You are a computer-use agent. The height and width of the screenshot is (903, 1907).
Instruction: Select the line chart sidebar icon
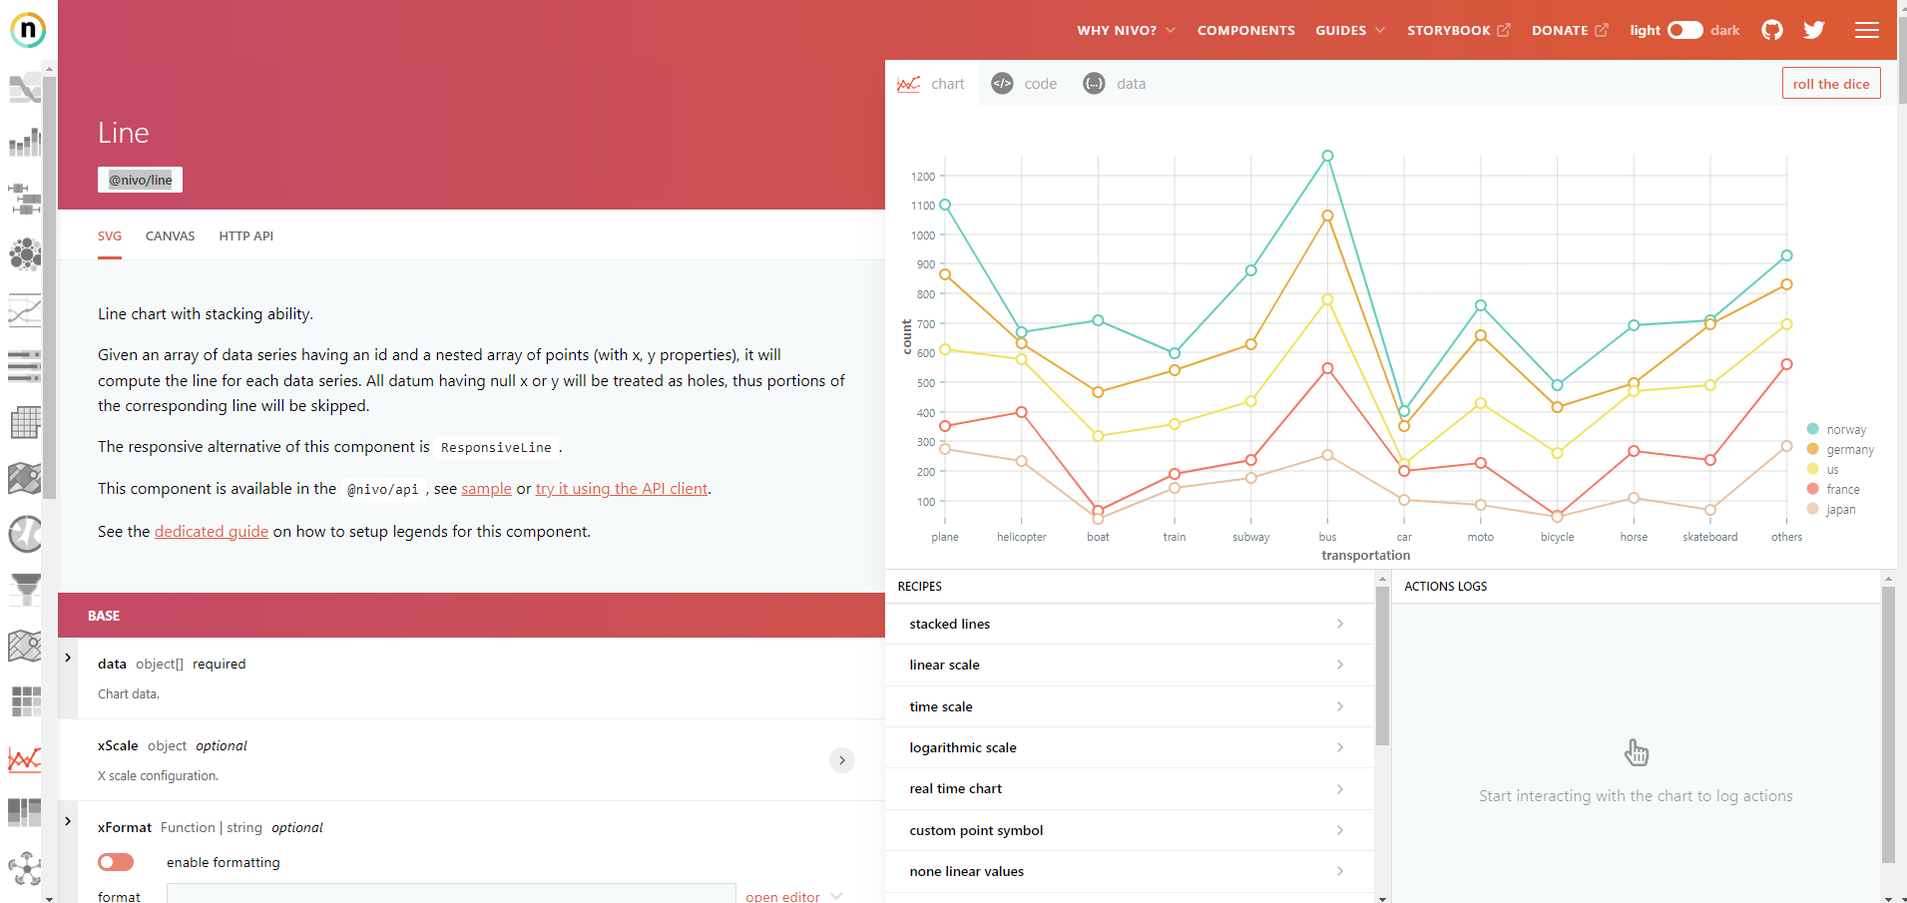(x=25, y=758)
